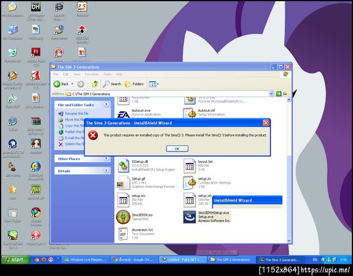Switch to Windows Live Messenger taskbar button
353x276 pixels.
[x=85, y=260]
